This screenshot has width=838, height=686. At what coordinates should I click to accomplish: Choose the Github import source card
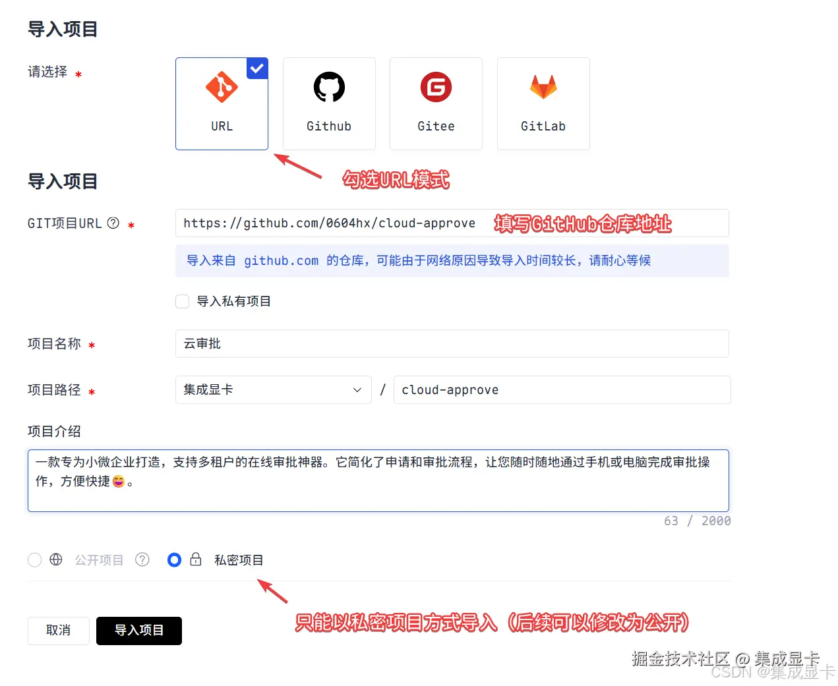click(x=329, y=103)
